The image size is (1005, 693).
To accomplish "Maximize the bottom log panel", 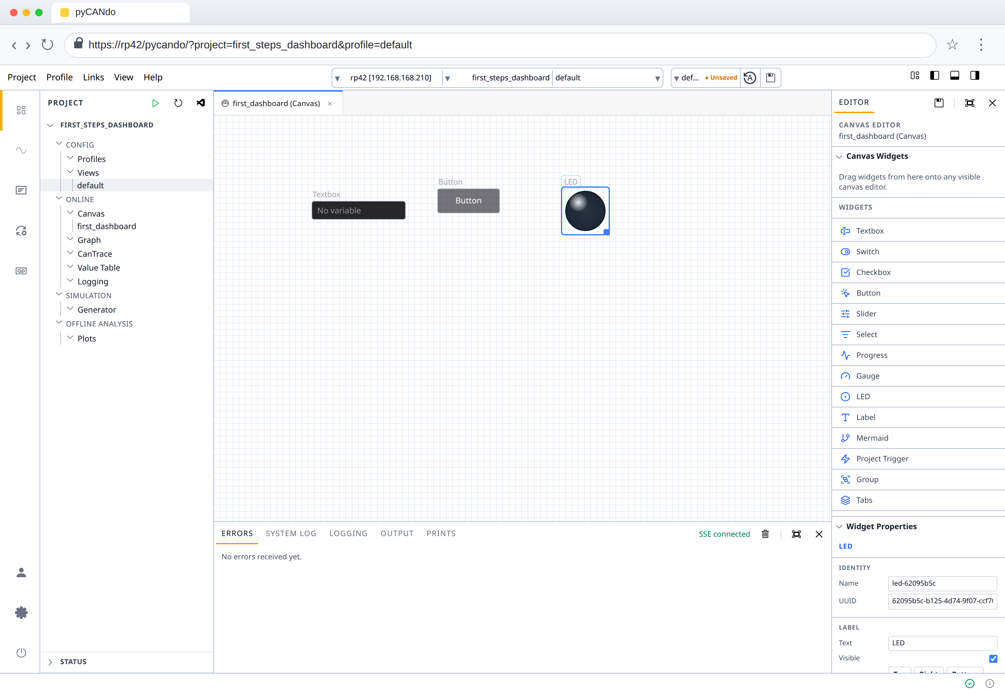I will tap(796, 534).
